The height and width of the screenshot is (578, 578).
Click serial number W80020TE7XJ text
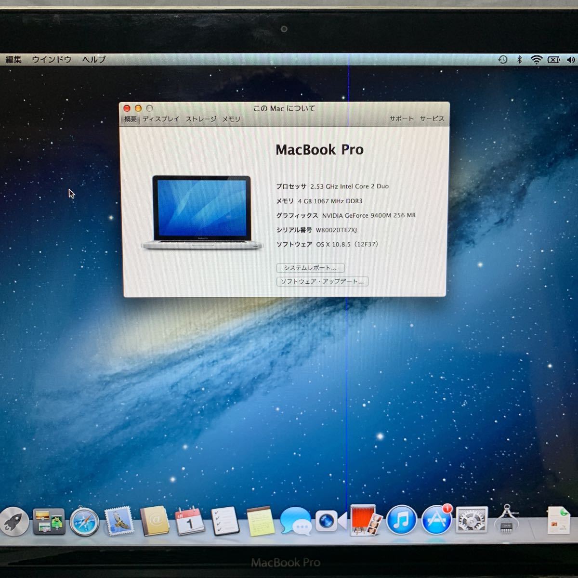(x=336, y=230)
